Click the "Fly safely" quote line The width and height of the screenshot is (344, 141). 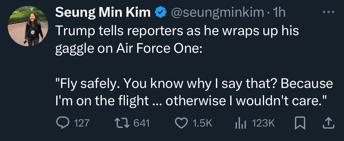coord(194,84)
